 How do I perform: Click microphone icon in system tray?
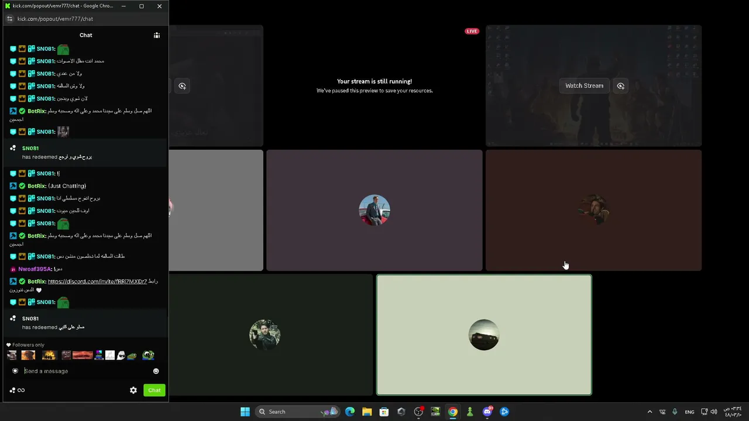click(675, 412)
